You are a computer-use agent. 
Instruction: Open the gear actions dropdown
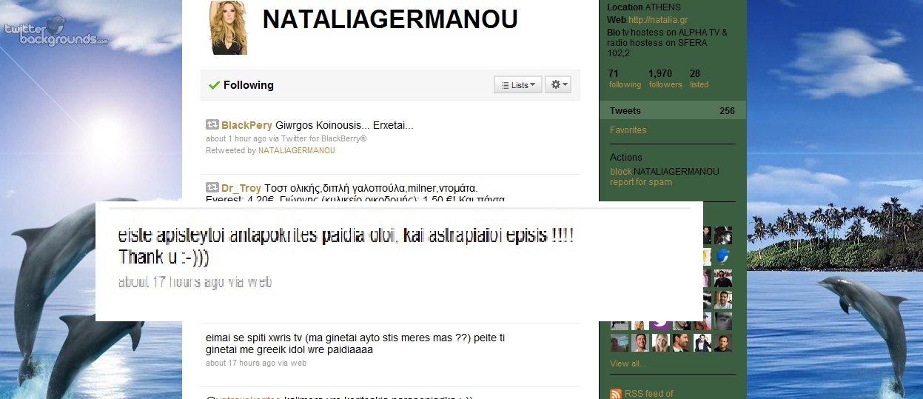click(558, 85)
